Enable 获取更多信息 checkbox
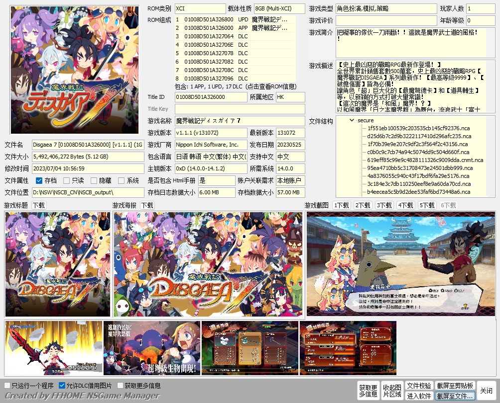Viewport: 500px width, 403px height. [120, 386]
